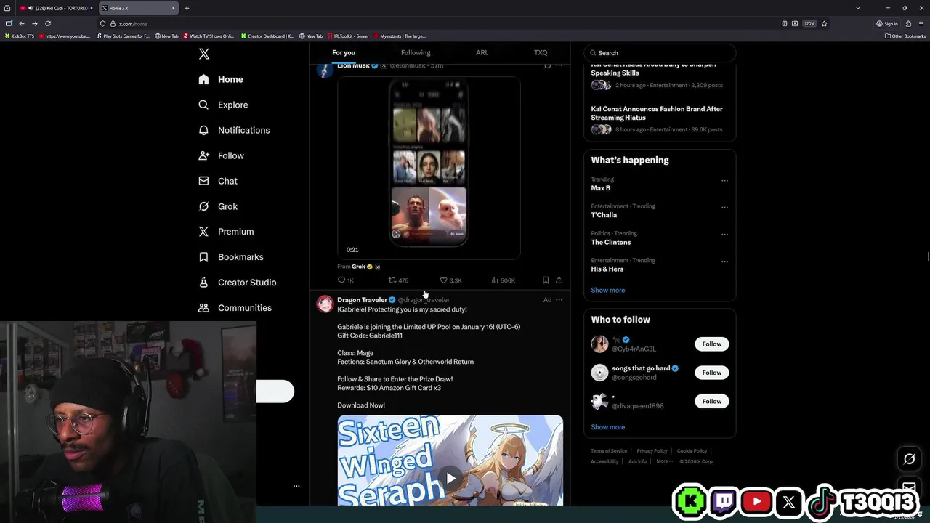The width and height of the screenshot is (930, 523).
Task: Open more options for Max B trend
Action: coord(724,181)
